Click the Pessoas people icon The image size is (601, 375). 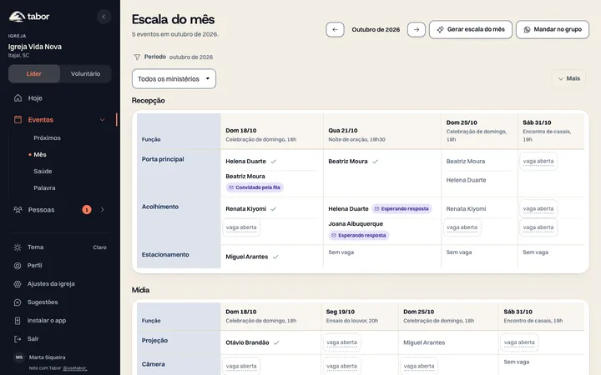(x=18, y=210)
